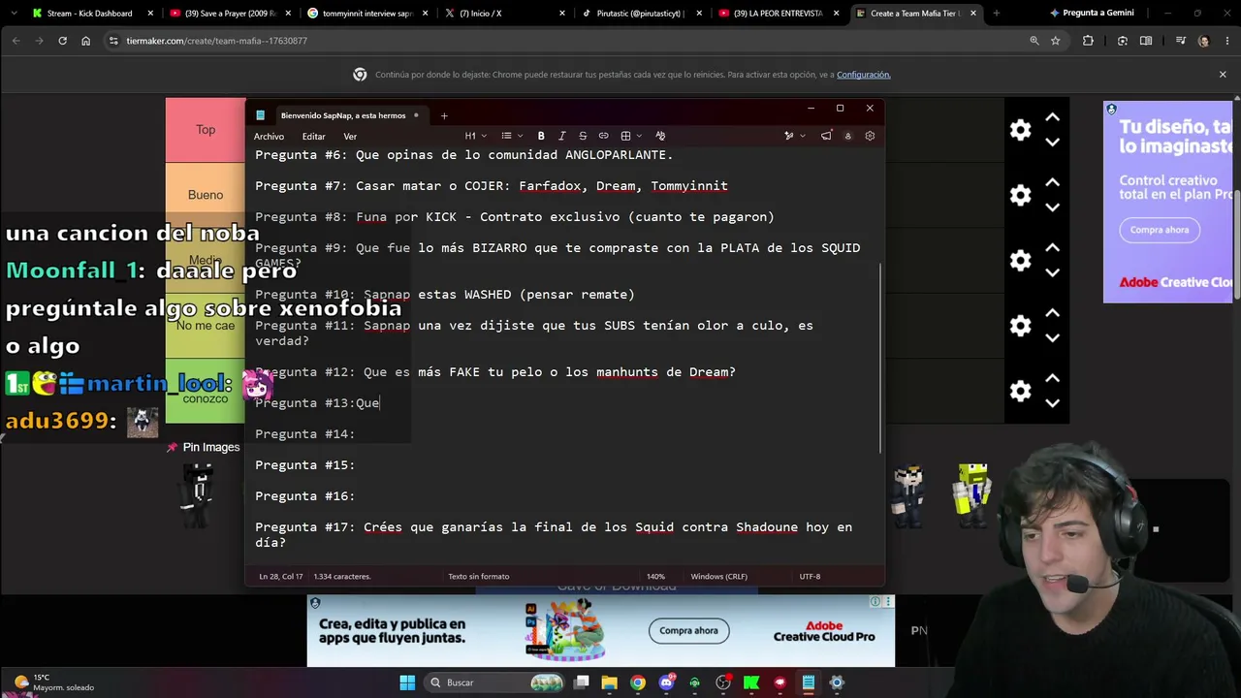The image size is (1241, 698).
Task: Open the Kick app on the taskbar
Action: [x=751, y=682]
